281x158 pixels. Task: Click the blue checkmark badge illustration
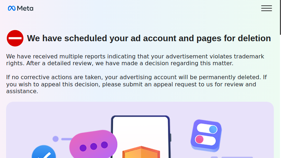[44, 152]
